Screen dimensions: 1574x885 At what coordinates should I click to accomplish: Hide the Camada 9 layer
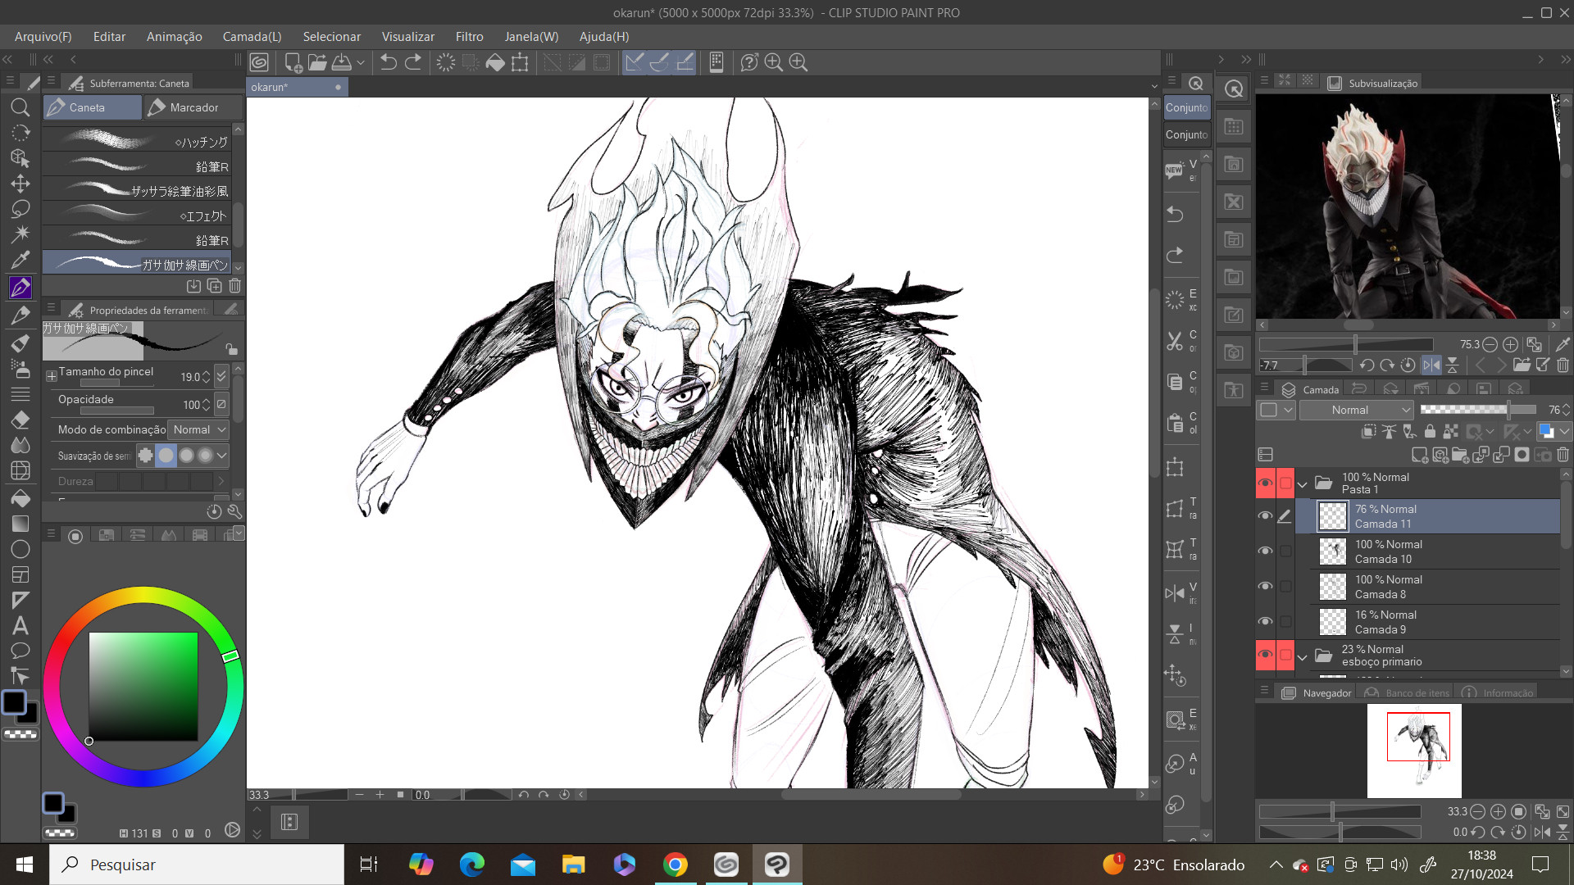pos(1265,621)
